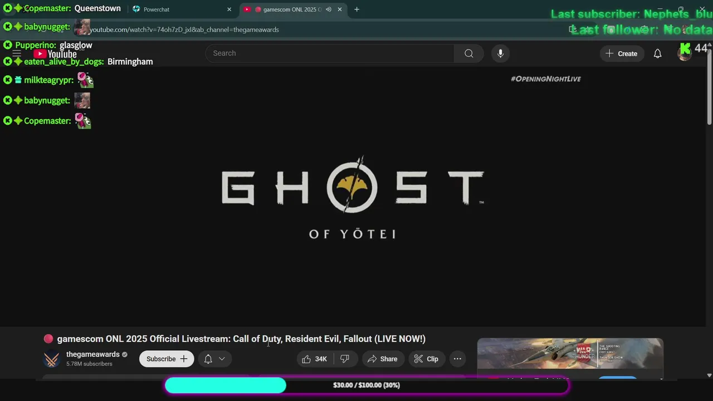Close the gamescom ONL 2025 tab
The image size is (713, 401).
pyautogui.click(x=340, y=9)
